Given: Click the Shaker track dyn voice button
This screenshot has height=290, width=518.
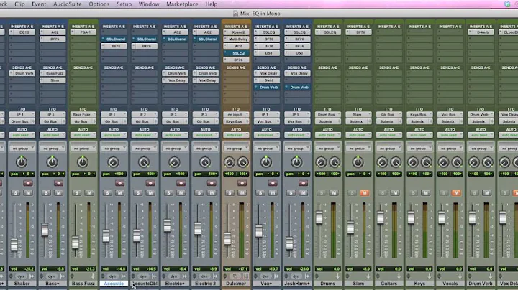Looking at the screenshot, I should [x=21, y=276].
